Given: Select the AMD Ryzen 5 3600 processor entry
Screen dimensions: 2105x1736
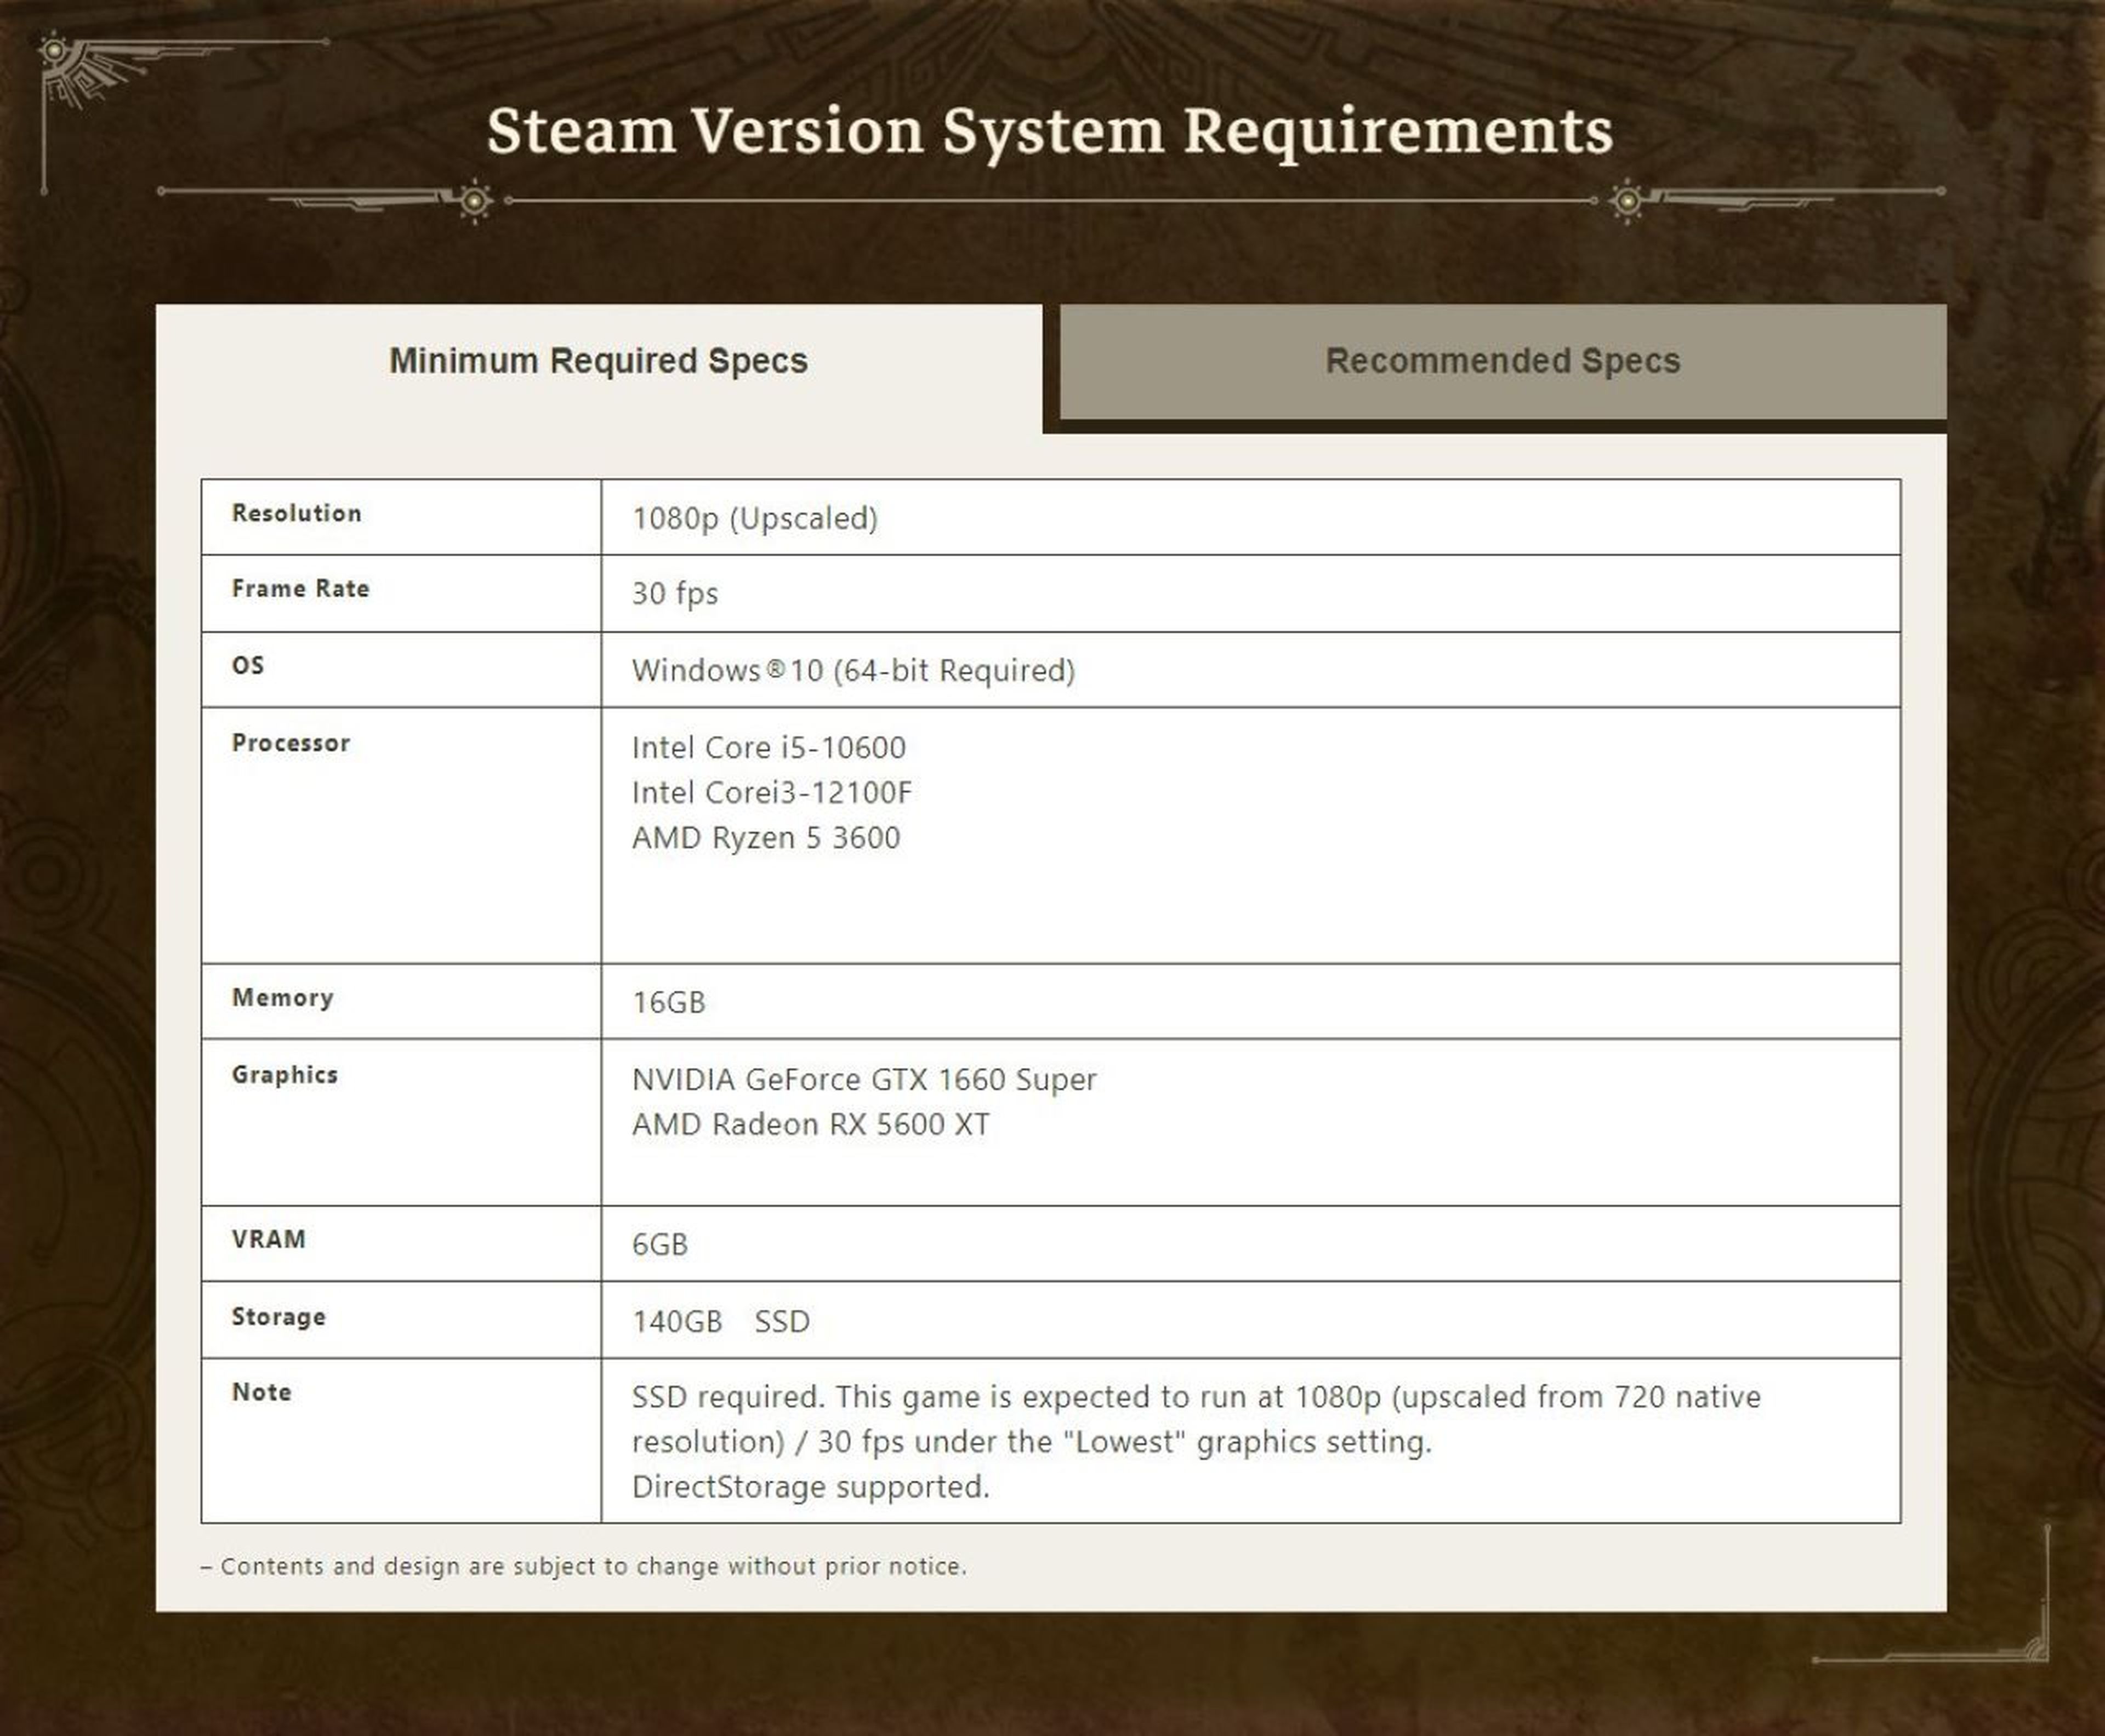Looking at the screenshot, I should click(765, 838).
